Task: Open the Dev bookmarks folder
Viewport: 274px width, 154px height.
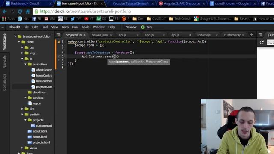Action: click(x=138, y=18)
